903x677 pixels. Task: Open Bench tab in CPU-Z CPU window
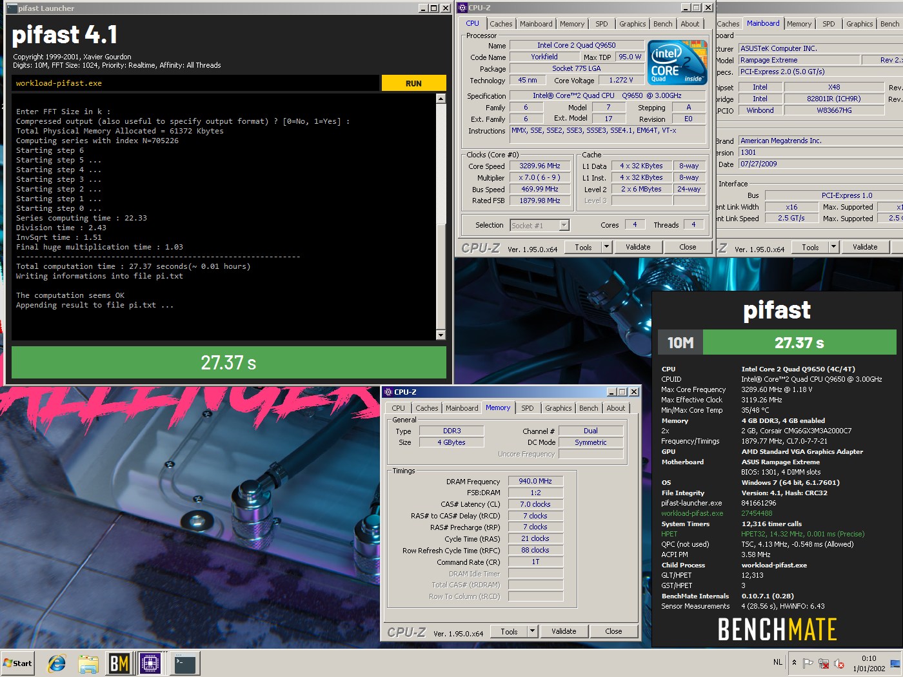tap(662, 24)
